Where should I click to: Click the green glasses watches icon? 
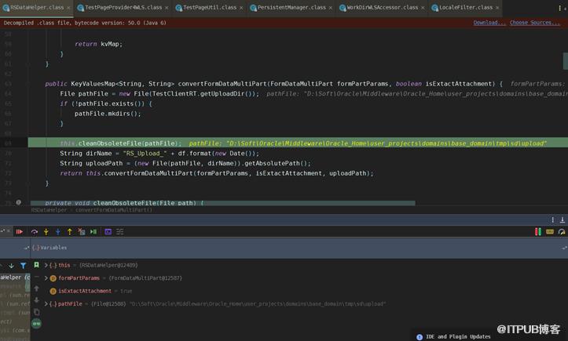coord(37,324)
